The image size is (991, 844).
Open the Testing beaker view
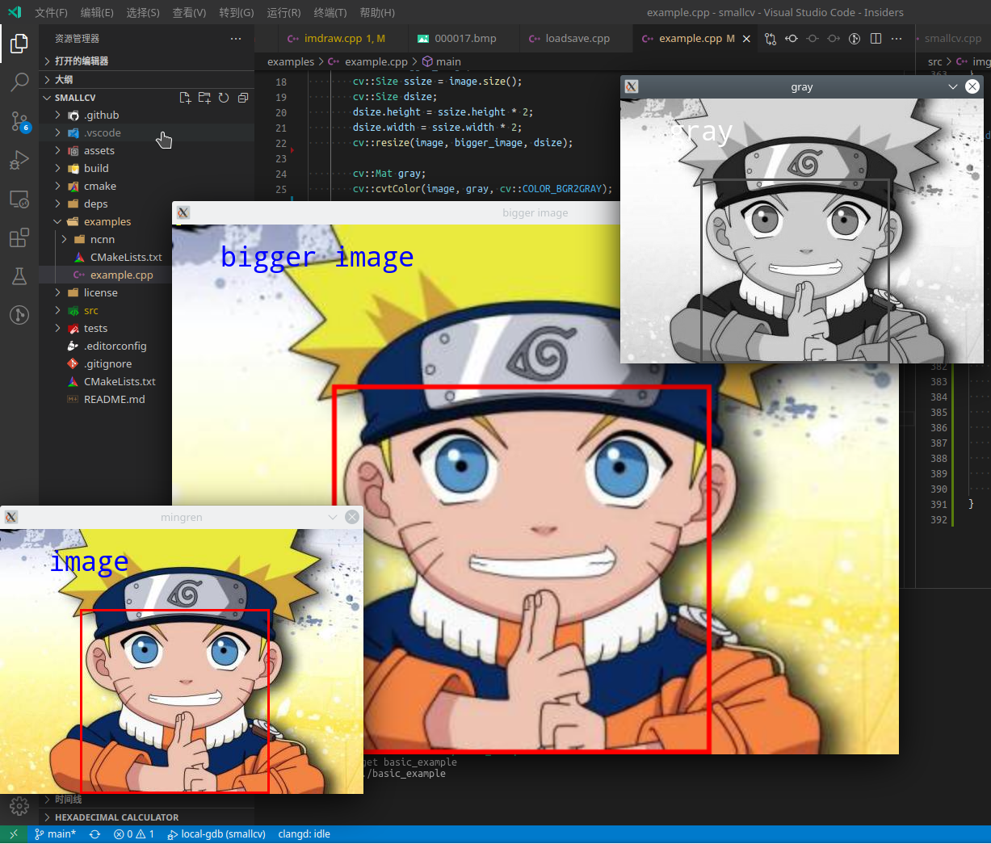click(19, 276)
